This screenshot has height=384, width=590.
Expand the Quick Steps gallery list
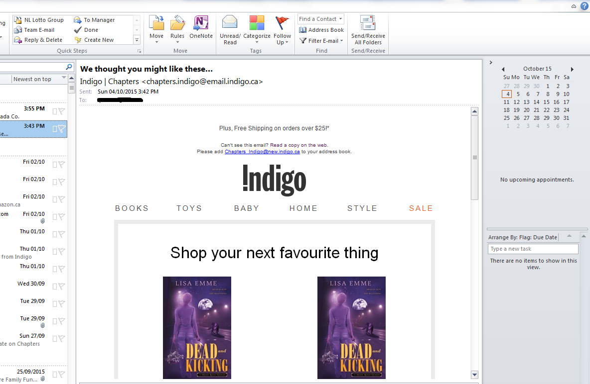point(137,40)
